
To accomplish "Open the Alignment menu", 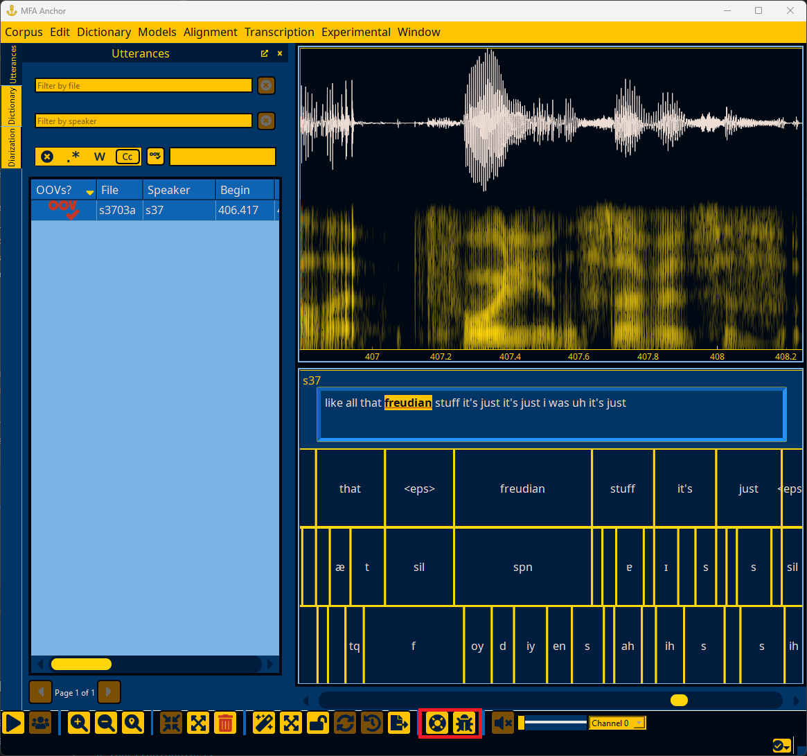I will [x=211, y=32].
